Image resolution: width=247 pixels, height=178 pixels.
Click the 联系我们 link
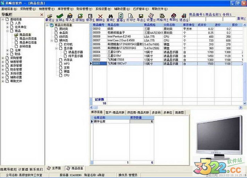pos(36,170)
